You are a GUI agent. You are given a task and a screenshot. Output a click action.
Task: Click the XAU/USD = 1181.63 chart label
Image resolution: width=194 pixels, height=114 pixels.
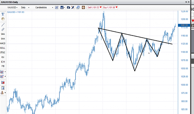click(x=16, y=12)
